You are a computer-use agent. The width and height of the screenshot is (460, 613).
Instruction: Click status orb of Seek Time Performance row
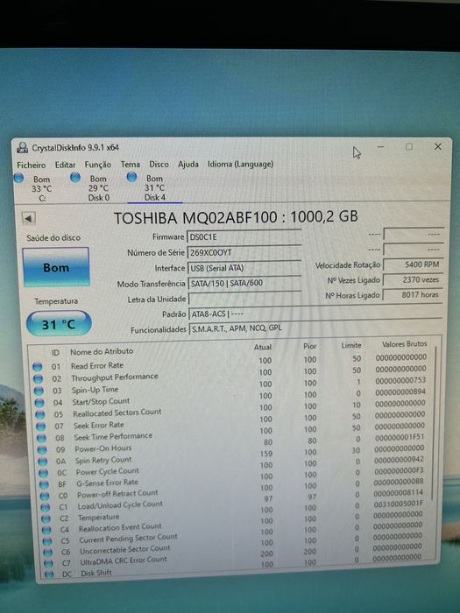click(x=42, y=438)
